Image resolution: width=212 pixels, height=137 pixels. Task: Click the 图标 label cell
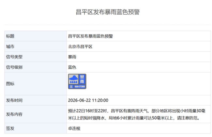point(36,84)
